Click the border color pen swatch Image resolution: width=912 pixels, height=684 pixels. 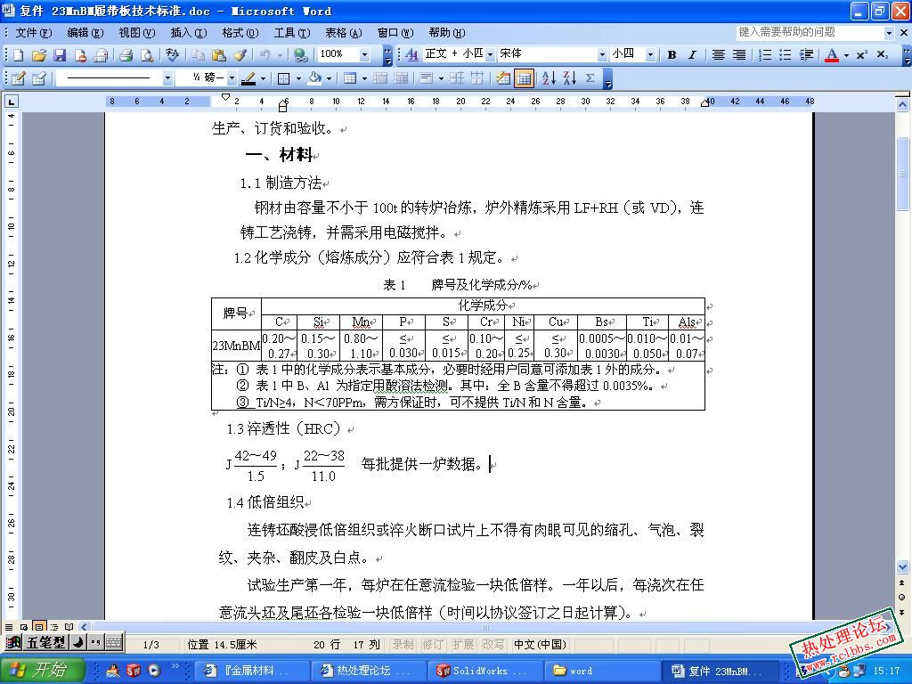pyautogui.click(x=249, y=78)
